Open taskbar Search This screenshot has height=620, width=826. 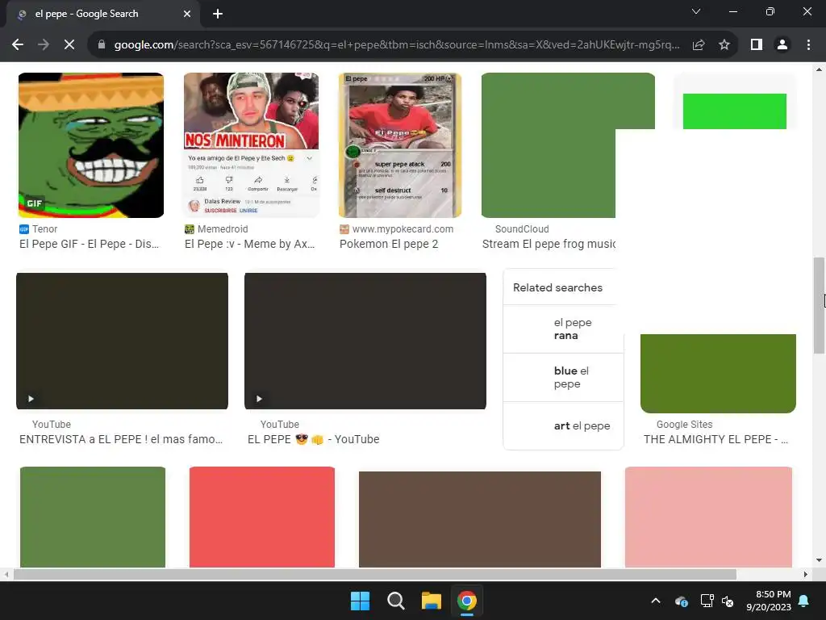[395, 601]
